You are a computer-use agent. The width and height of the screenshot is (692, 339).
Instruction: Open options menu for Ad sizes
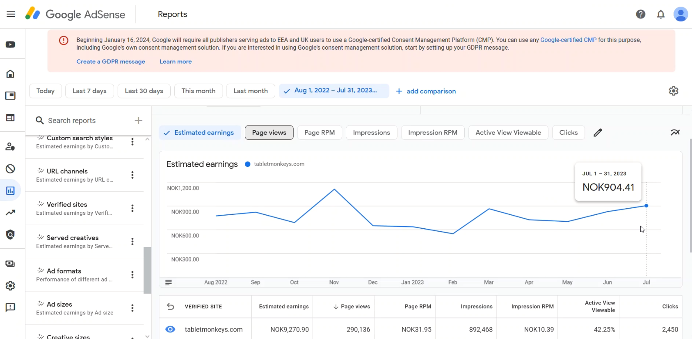[132, 308]
